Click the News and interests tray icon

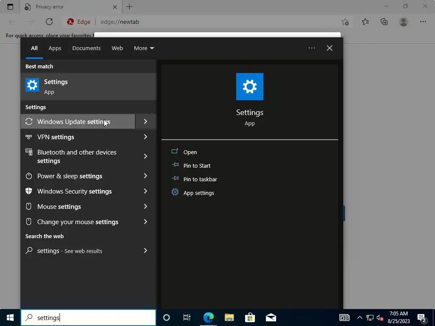tap(344, 318)
